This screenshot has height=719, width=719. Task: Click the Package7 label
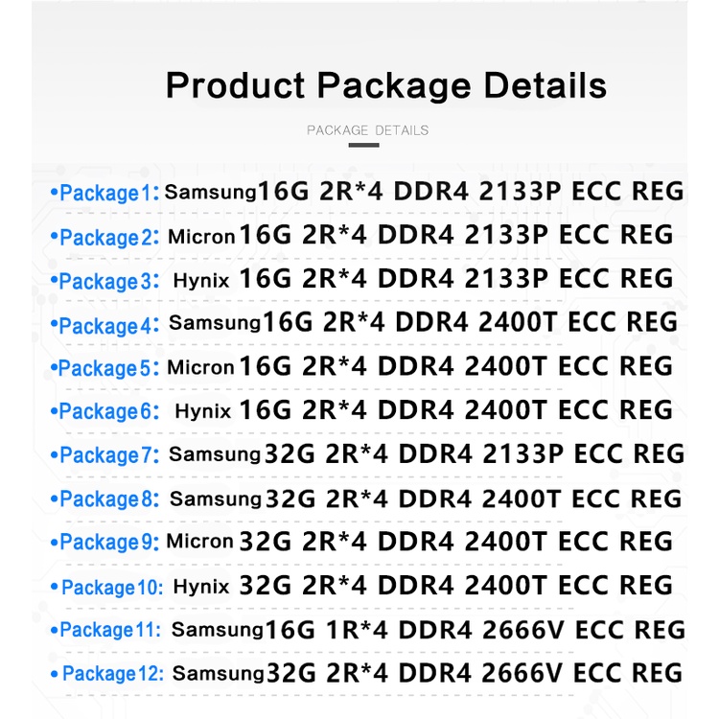(x=105, y=455)
